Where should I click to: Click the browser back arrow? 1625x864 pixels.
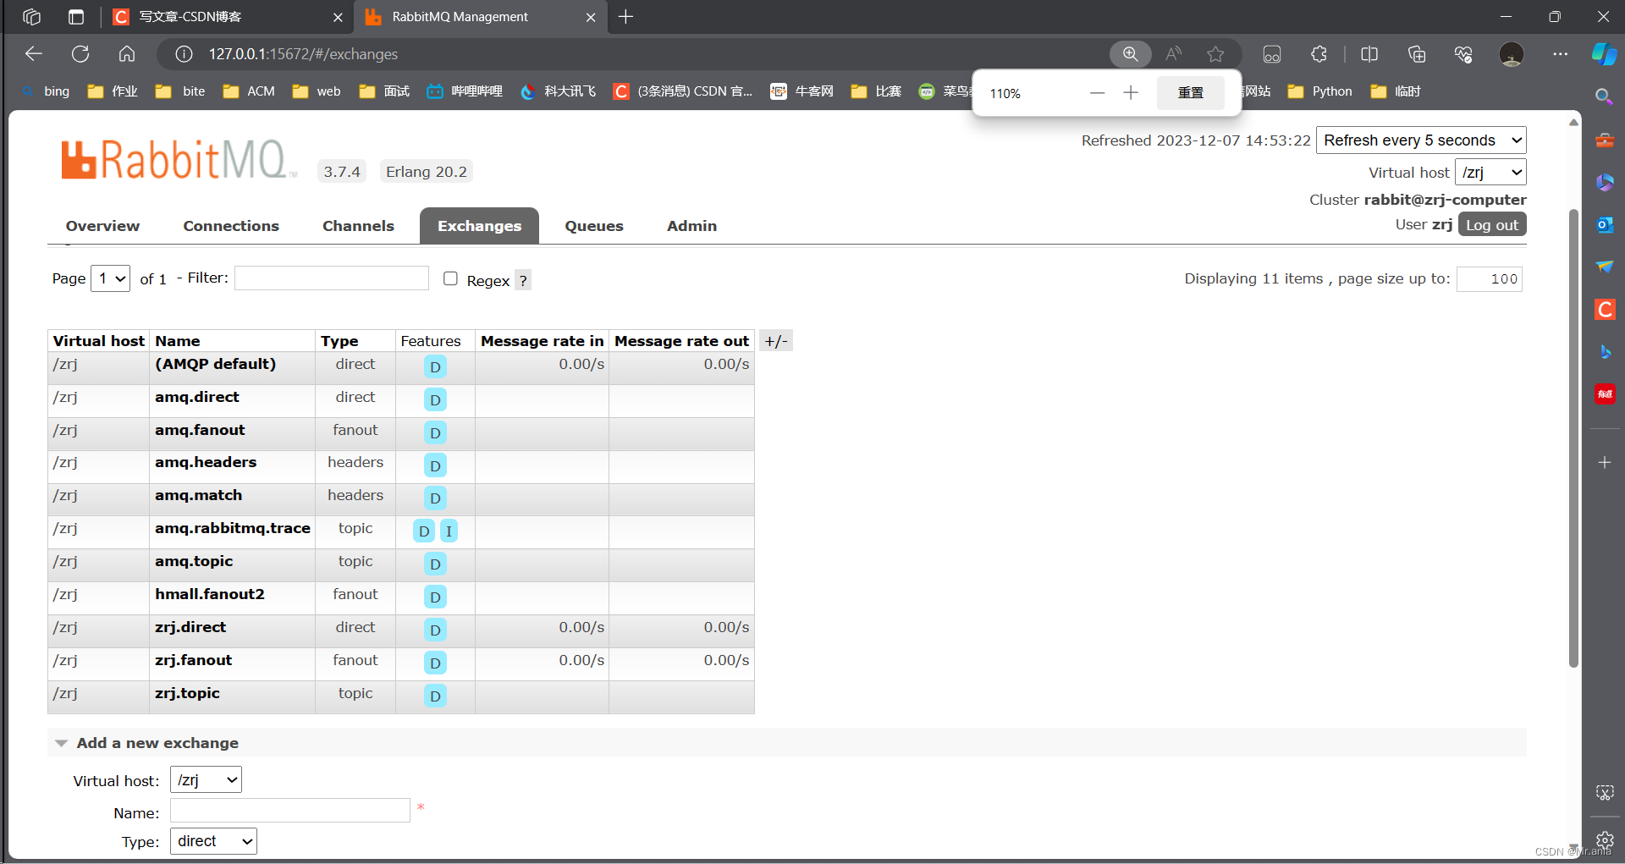click(x=34, y=54)
